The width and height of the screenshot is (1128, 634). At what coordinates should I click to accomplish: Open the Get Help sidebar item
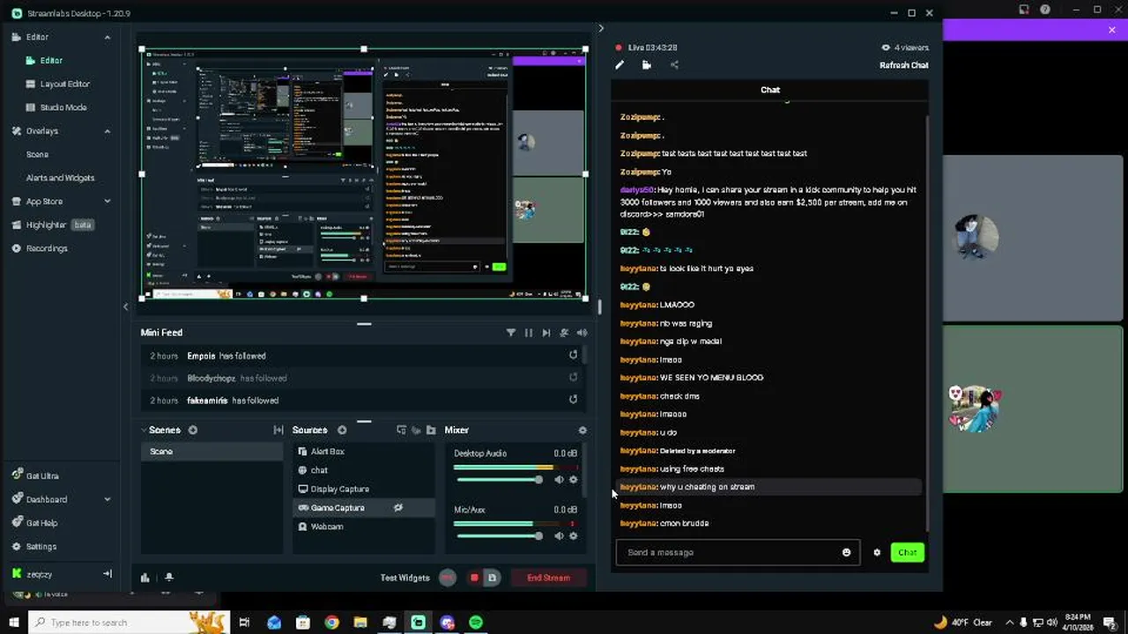click(34, 523)
